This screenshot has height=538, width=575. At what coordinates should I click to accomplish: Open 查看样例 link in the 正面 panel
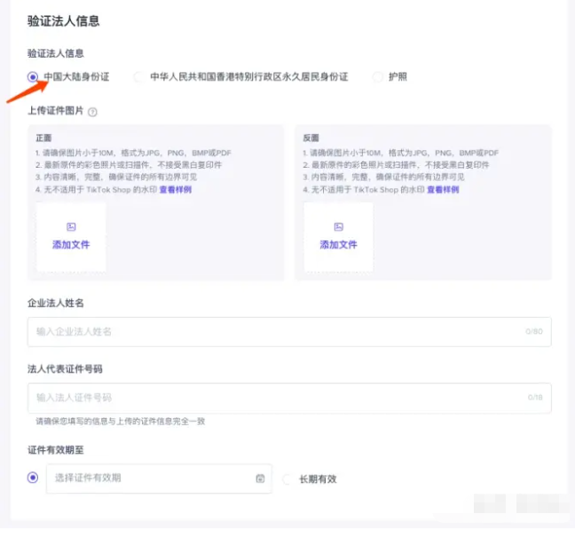pyautogui.click(x=175, y=190)
